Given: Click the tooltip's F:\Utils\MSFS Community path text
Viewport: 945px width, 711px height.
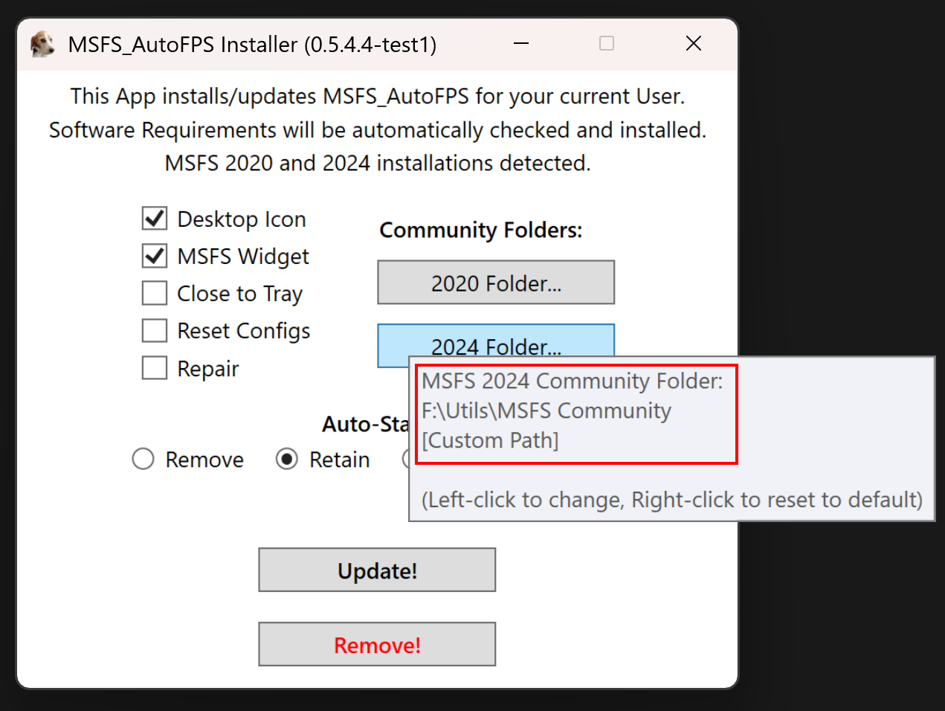Looking at the screenshot, I should 546,411.
